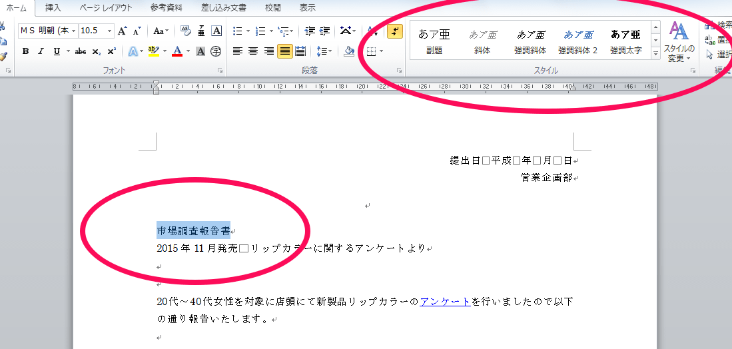
Task: Open the highlight color dropdown arrow
Action: point(165,51)
